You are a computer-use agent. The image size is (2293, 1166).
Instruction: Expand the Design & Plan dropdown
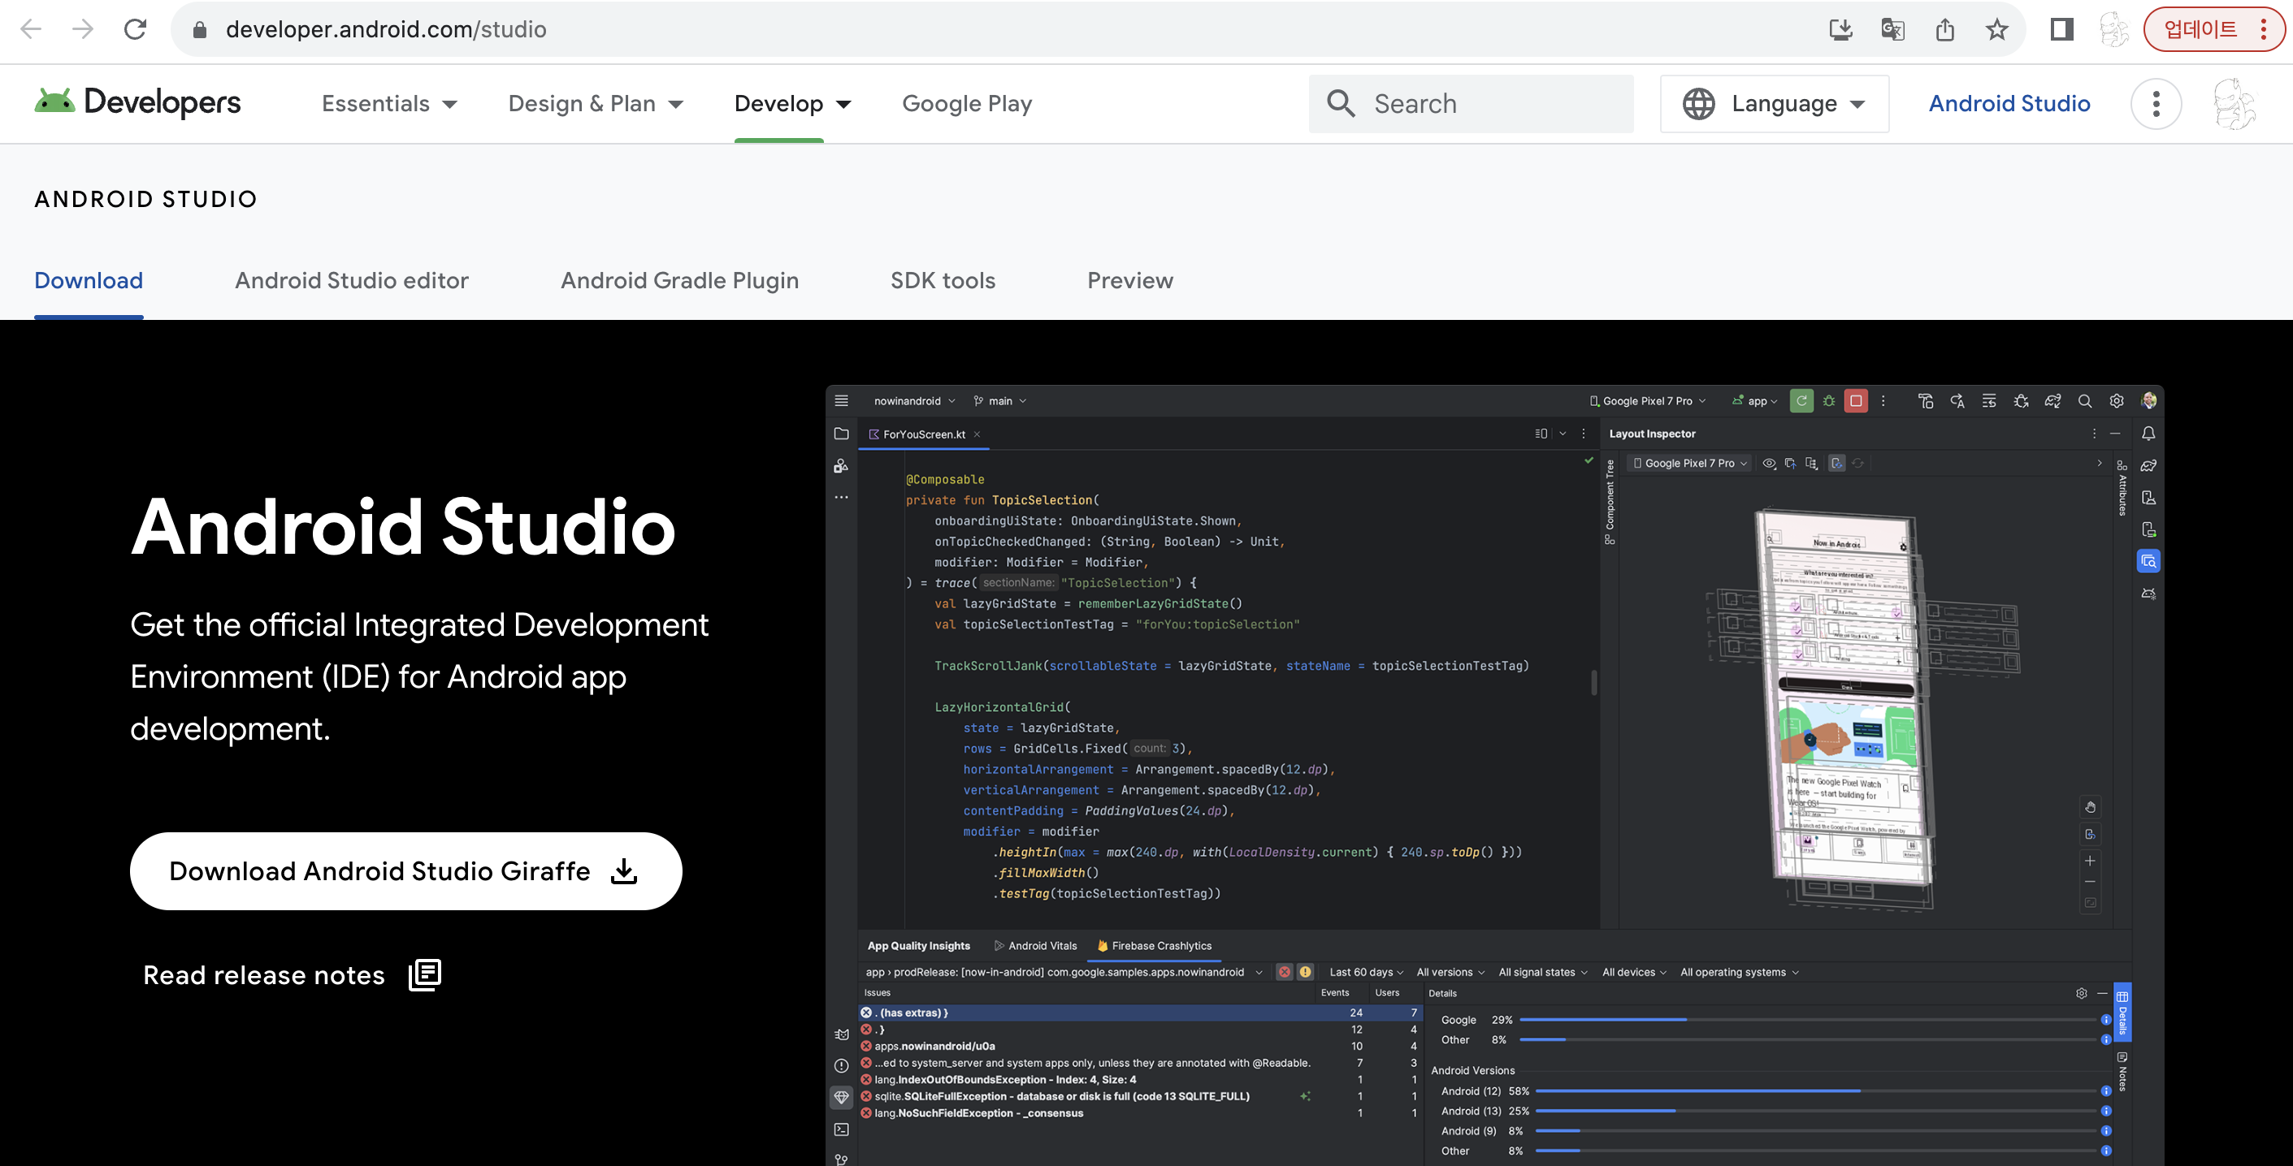pos(596,104)
